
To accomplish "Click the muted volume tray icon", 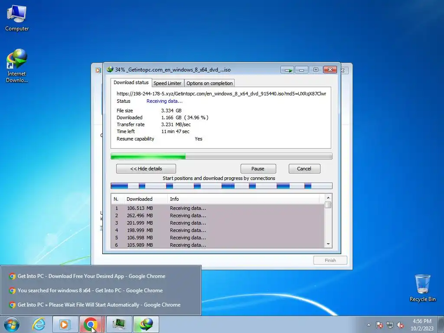I will [400, 325].
